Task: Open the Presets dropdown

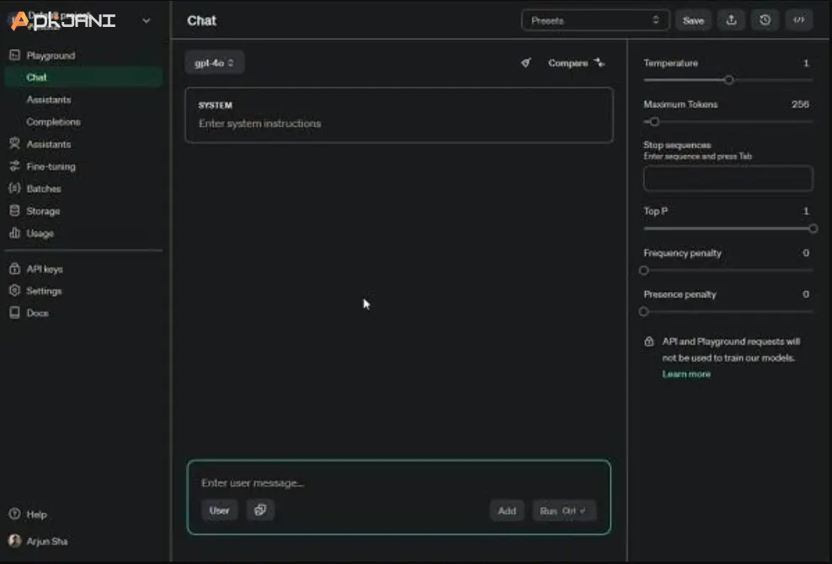Action: [x=595, y=20]
